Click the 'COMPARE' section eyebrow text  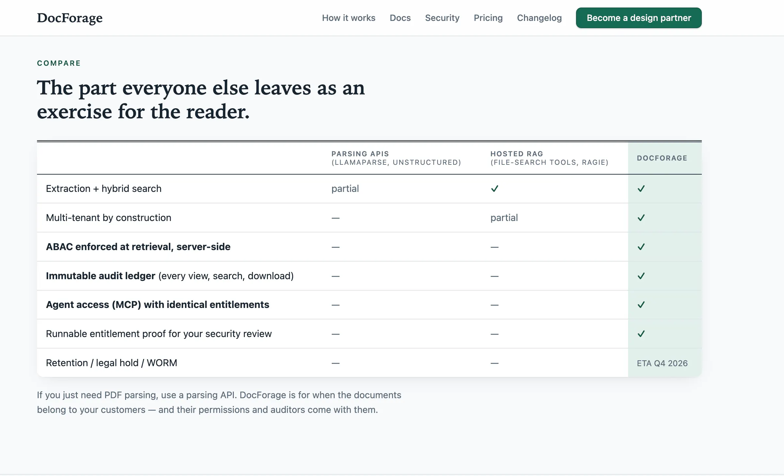point(59,63)
